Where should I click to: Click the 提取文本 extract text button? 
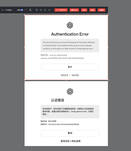[61, 10]
